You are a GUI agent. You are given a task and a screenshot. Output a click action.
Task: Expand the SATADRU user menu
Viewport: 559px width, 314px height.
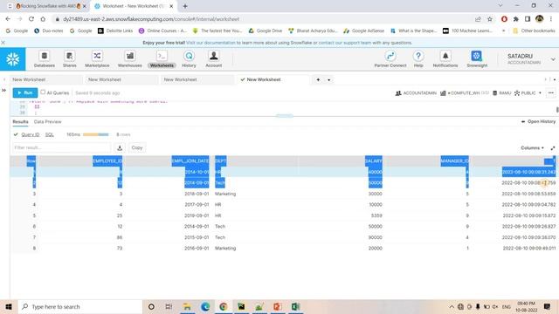pyautogui.click(x=553, y=59)
